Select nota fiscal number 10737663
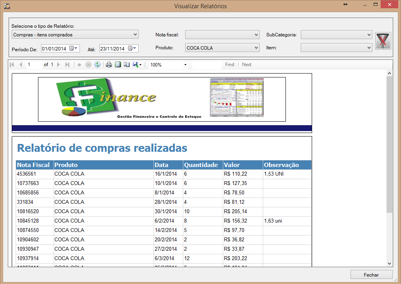This screenshot has width=401, height=284. [28, 183]
